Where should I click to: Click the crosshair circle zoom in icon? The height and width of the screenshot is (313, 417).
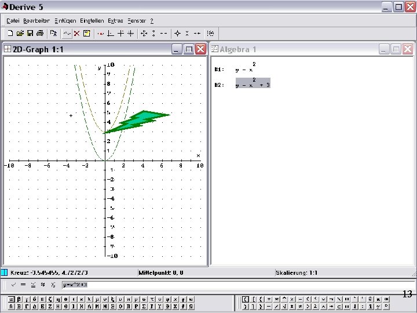177,33
